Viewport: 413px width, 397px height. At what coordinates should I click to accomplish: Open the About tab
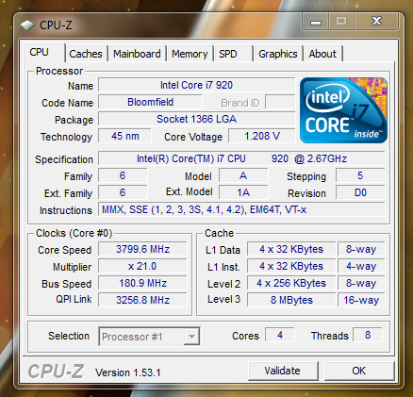pyautogui.click(x=322, y=54)
